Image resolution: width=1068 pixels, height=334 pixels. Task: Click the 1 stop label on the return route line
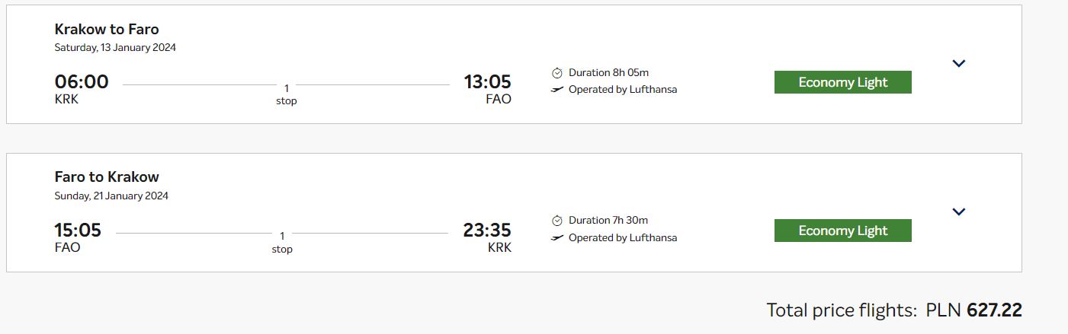(282, 243)
